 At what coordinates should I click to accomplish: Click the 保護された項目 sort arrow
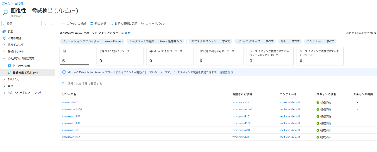254,94
